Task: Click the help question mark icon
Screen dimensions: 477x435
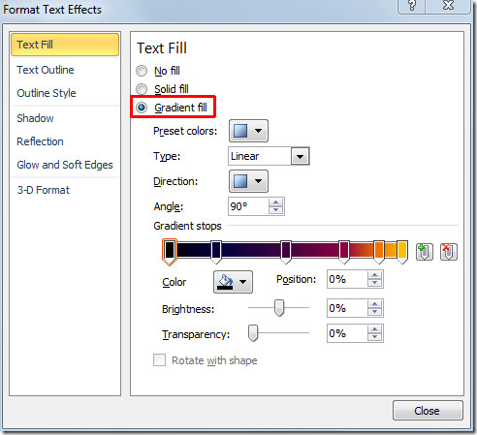Action: 412,6
